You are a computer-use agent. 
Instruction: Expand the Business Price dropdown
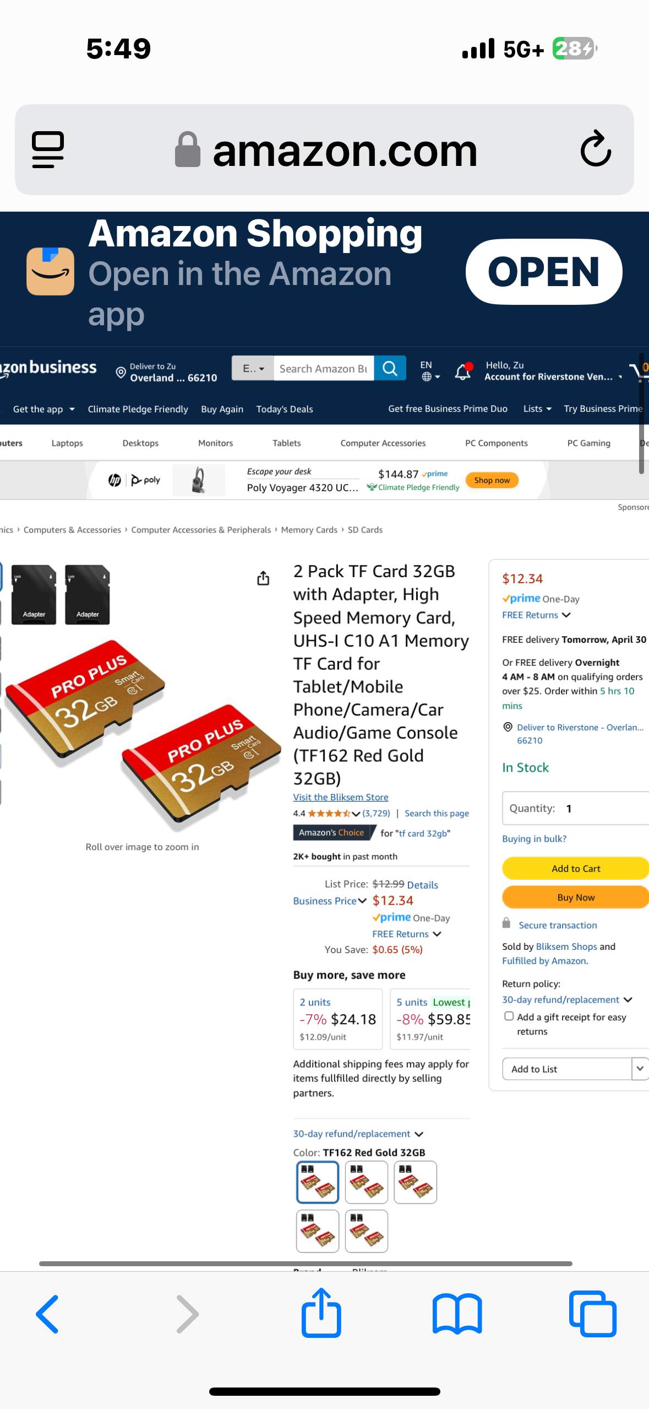click(x=330, y=901)
